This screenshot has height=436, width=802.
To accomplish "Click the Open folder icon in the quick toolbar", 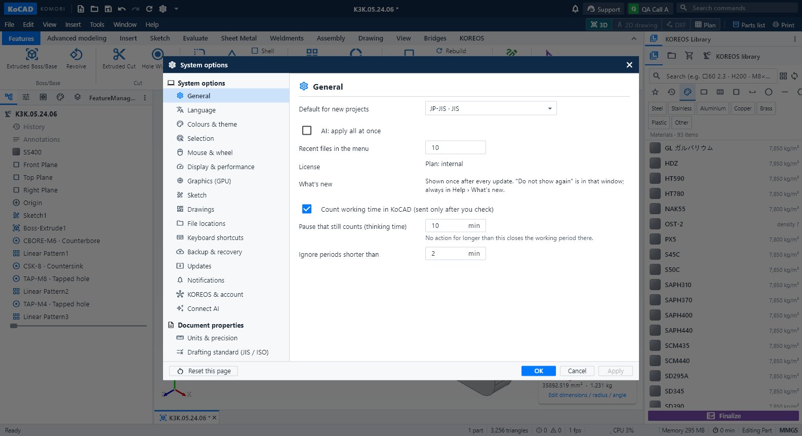I will (x=94, y=9).
